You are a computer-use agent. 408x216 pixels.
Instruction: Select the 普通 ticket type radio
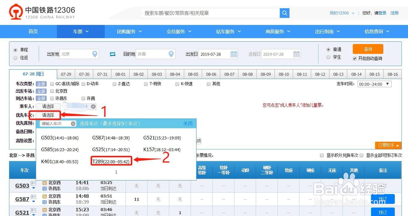click(328, 49)
